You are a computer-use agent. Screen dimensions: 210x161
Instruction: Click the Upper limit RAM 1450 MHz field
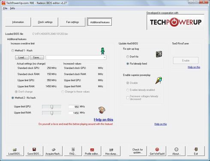click(x=74, y=113)
